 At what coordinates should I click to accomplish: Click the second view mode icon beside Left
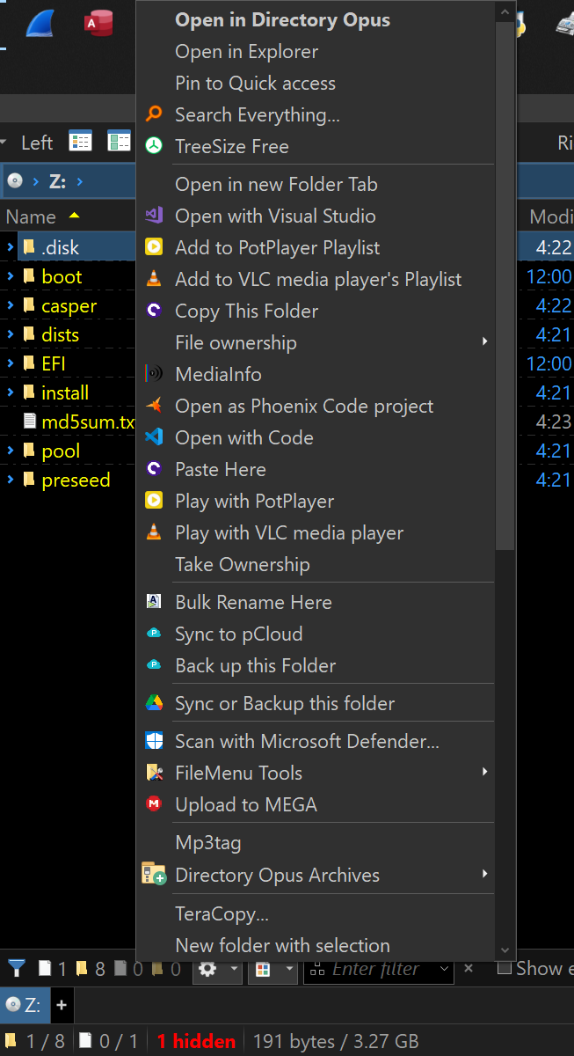(119, 142)
